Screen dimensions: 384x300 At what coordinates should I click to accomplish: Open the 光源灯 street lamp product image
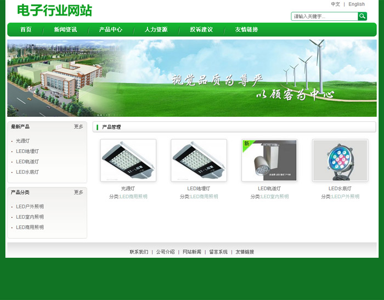click(128, 160)
